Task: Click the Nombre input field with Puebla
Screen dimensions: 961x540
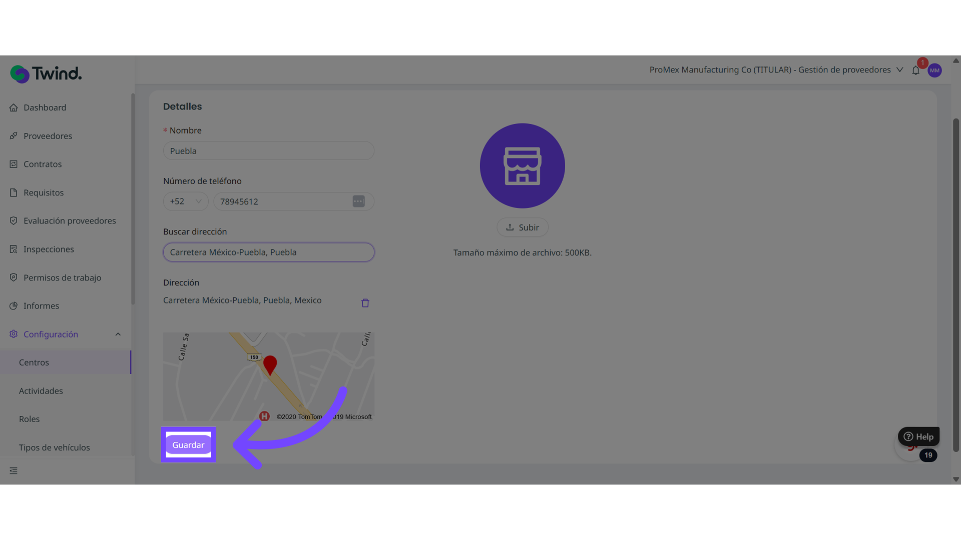Action: (268, 151)
